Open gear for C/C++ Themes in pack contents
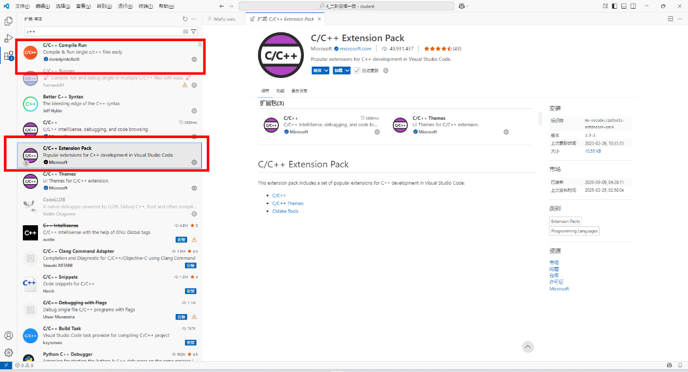 506,132
